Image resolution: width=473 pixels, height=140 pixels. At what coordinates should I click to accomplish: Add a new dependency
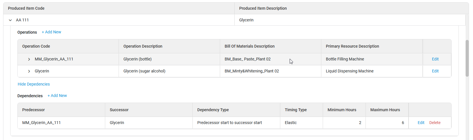click(57, 96)
